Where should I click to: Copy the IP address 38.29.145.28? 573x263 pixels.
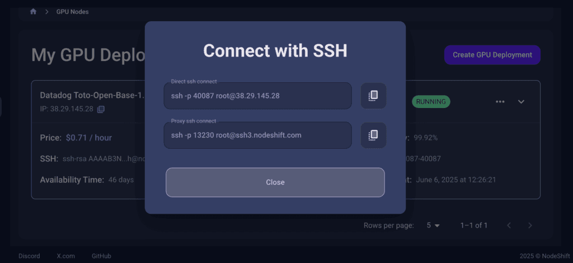(101, 109)
